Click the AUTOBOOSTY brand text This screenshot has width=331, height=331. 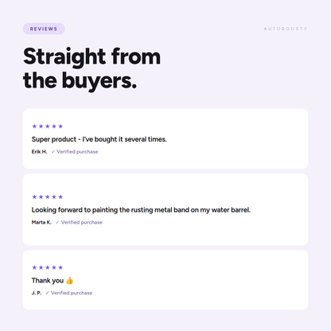(285, 29)
